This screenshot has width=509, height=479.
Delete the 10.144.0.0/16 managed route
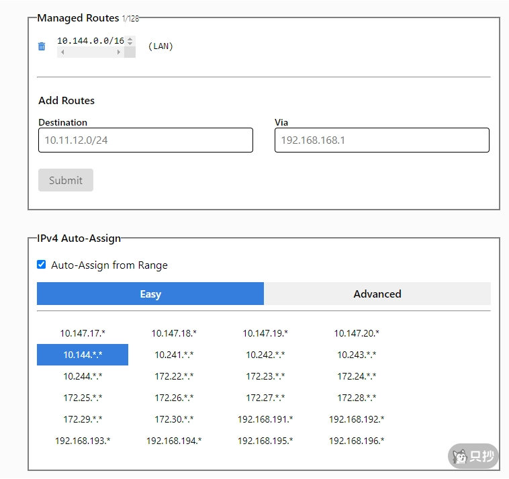pyautogui.click(x=42, y=46)
